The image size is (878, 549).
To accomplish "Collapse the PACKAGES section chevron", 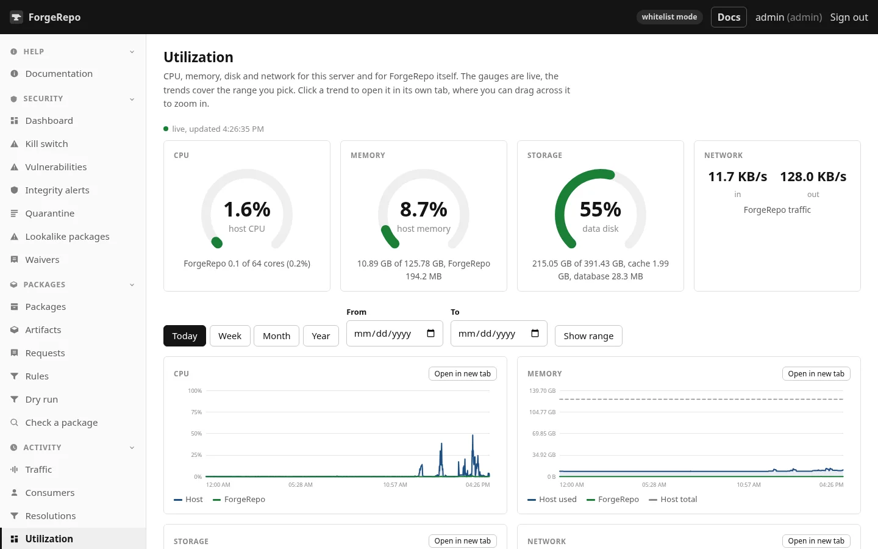I will click(x=132, y=285).
